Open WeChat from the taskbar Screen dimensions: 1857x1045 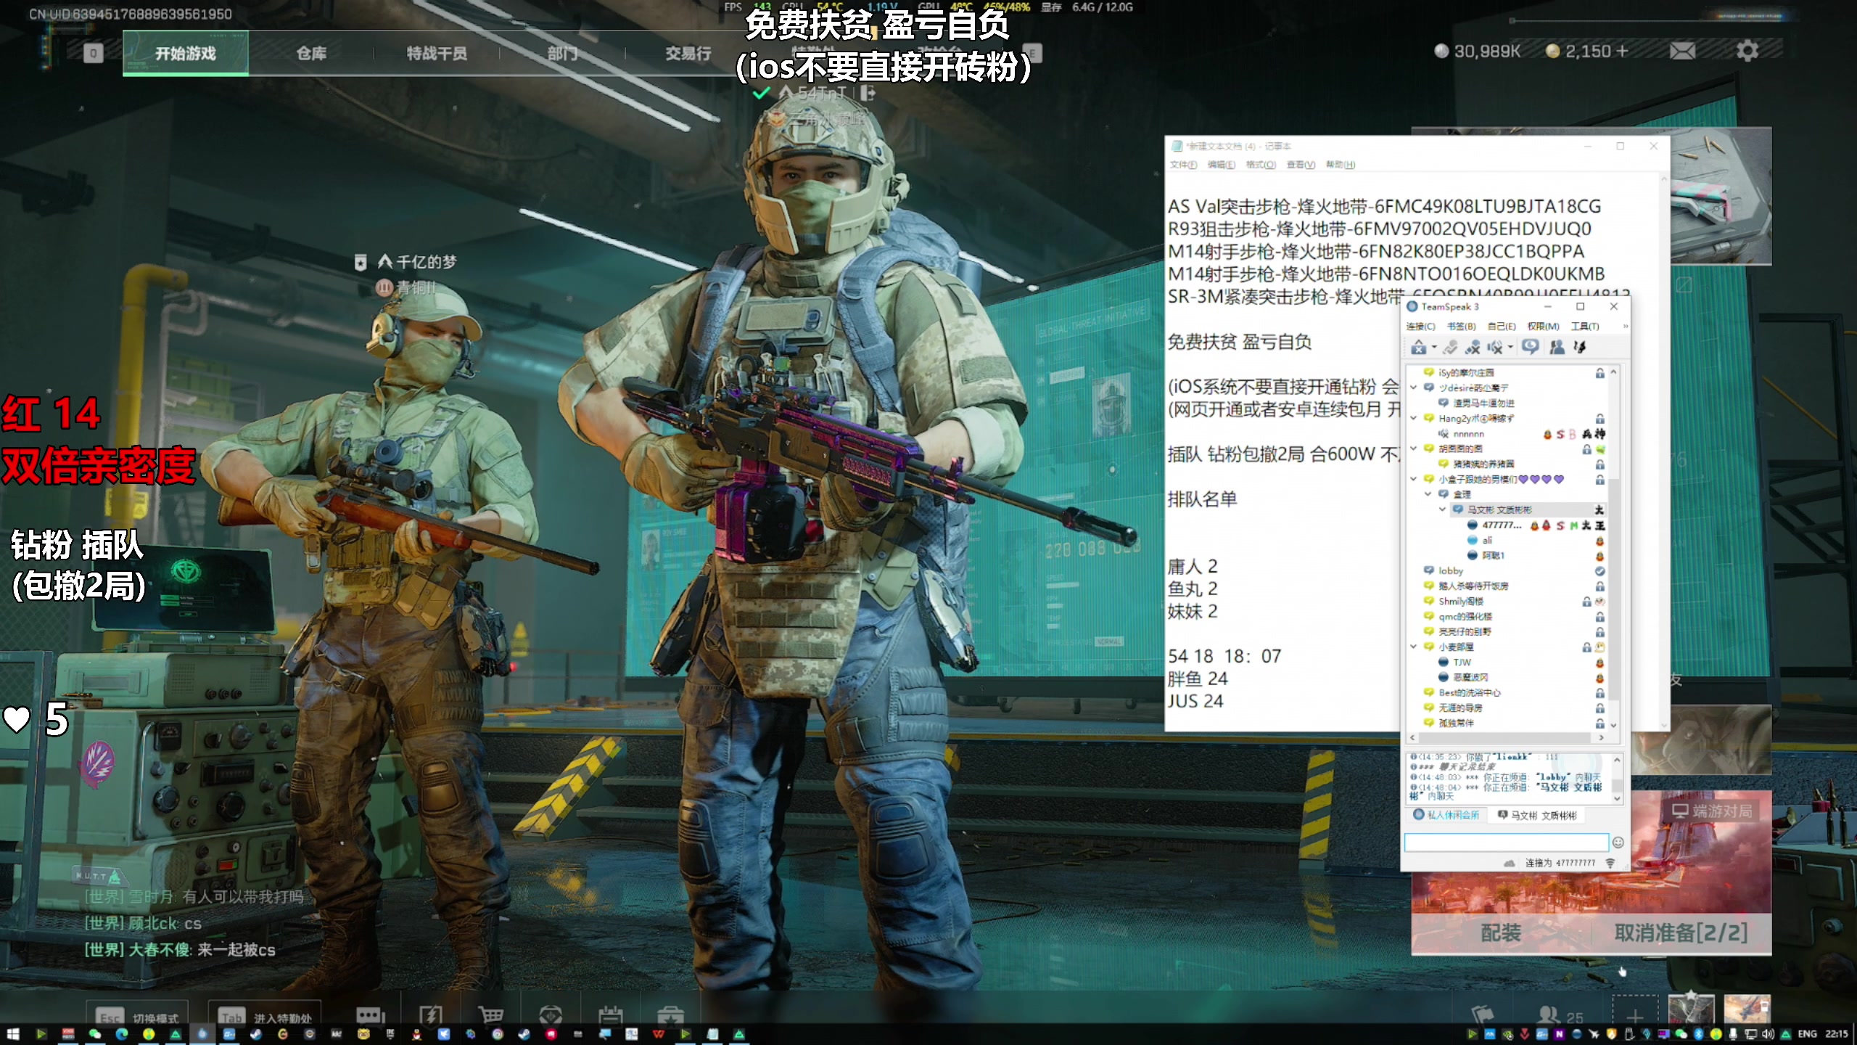point(95,1034)
